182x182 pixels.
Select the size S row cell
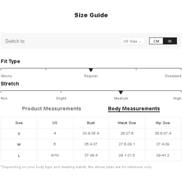(x=19, y=133)
